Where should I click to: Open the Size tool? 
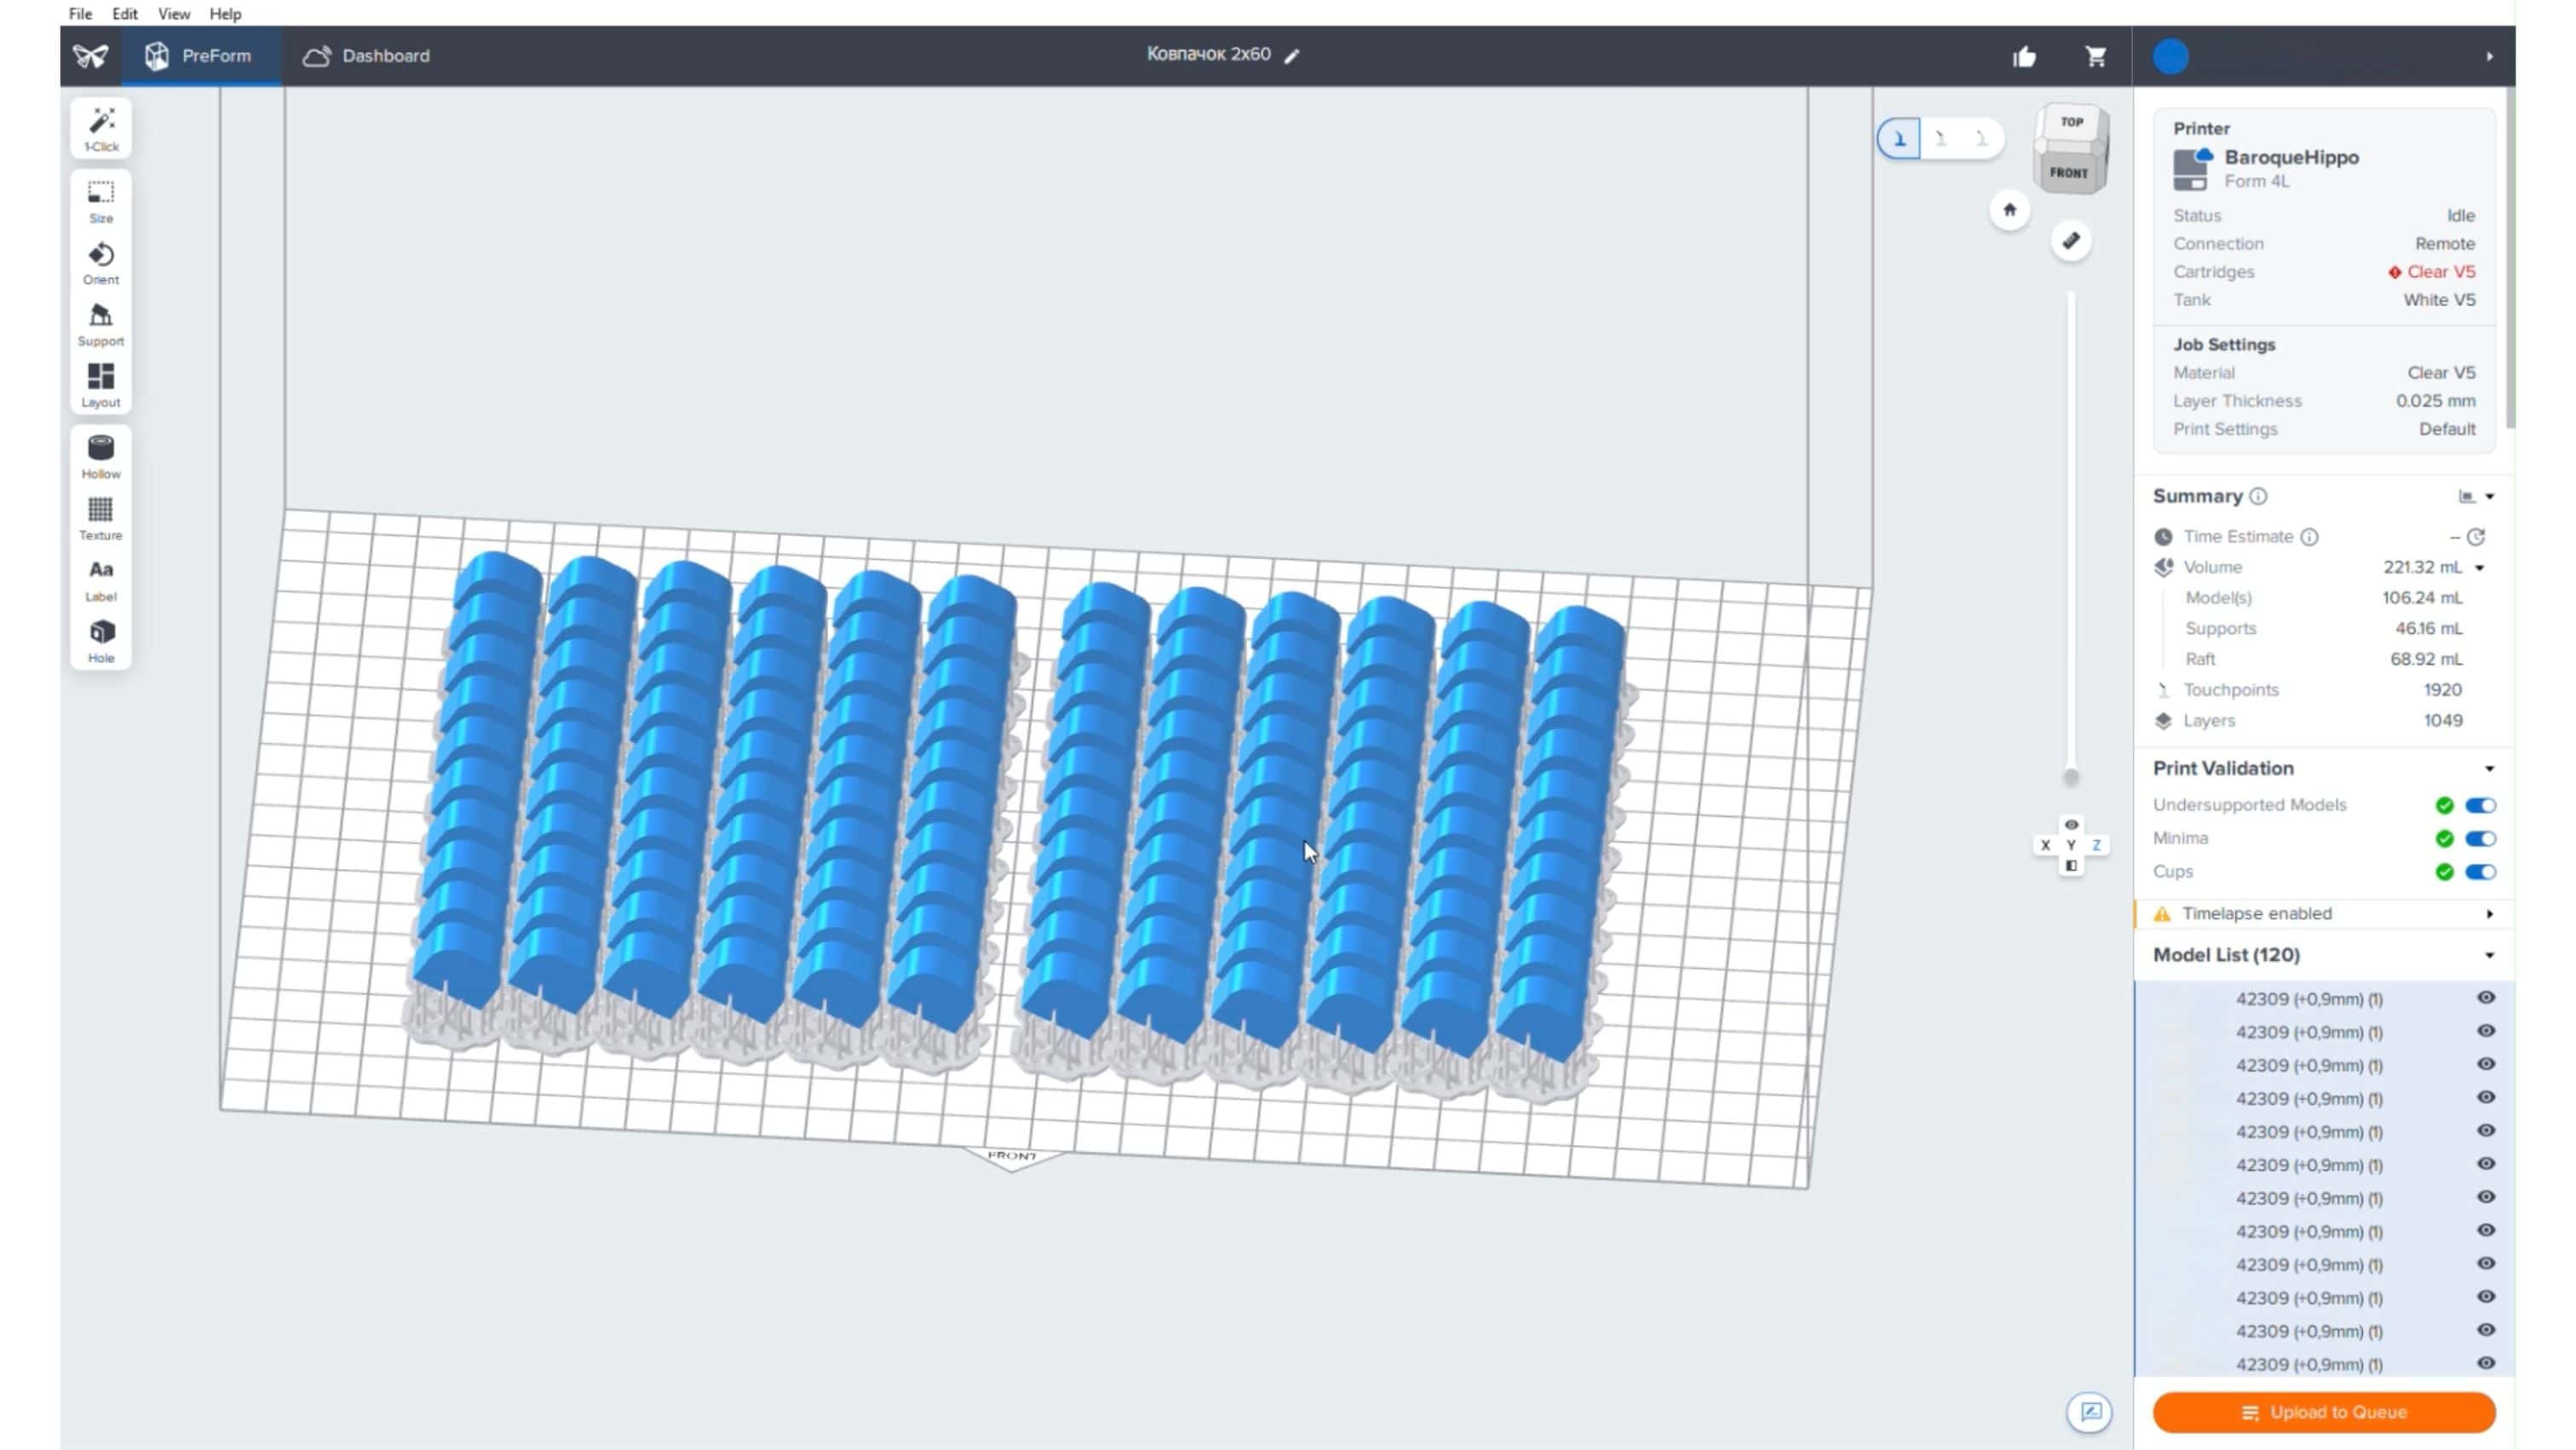101,201
